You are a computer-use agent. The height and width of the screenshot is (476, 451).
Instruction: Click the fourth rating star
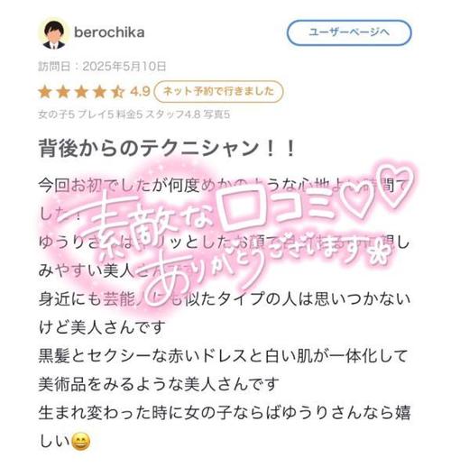click(99, 92)
